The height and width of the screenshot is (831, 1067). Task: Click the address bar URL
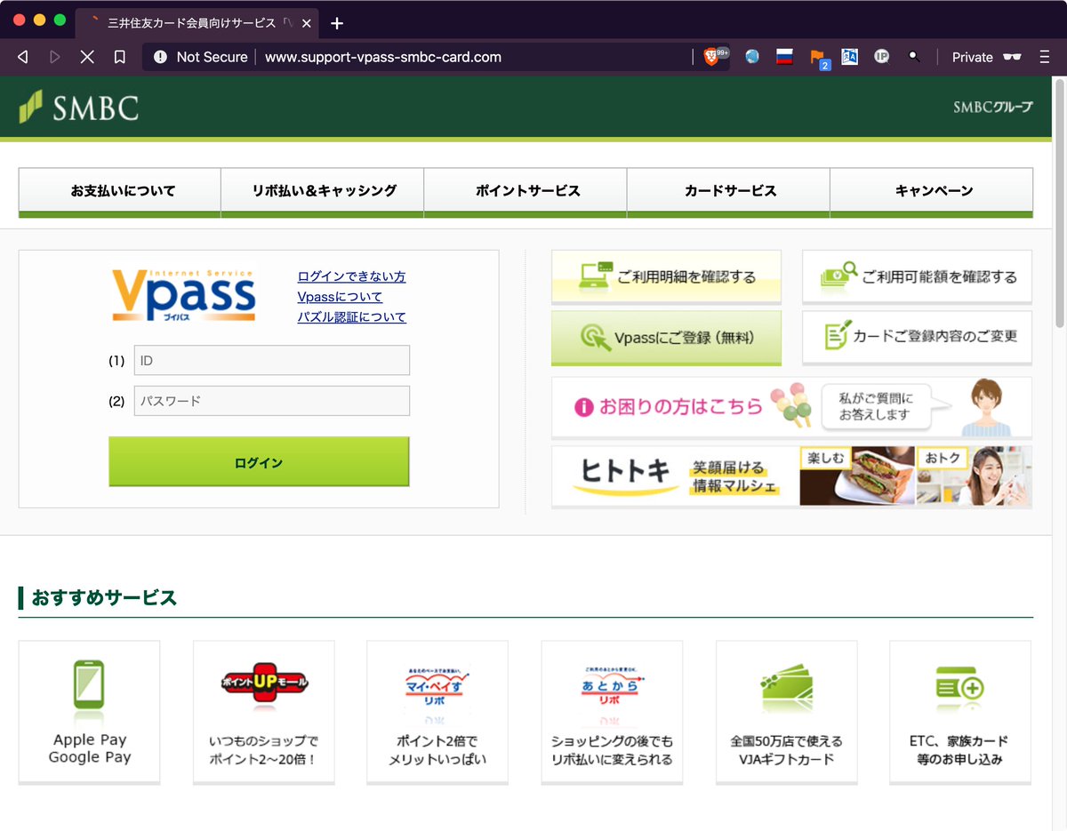coord(383,57)
